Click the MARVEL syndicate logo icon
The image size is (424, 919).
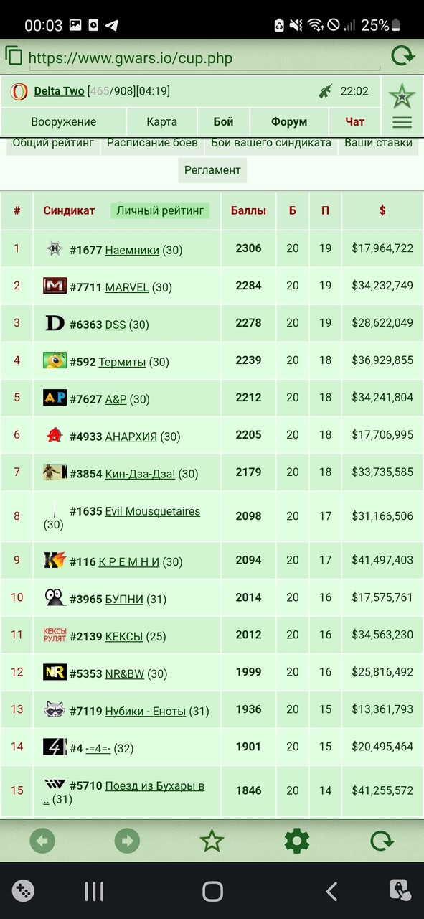tap(55, 286)
